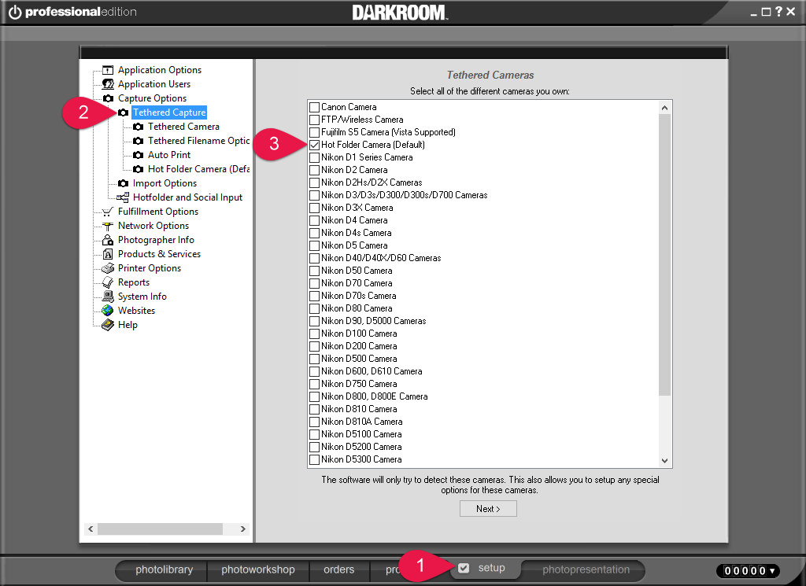The height and width of the screenshot is (586, 806).
Task: Click the Products & Services icon
Action: point(107,254)
